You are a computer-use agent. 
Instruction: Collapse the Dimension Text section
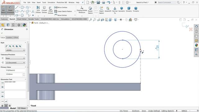pyautogui.click(x=25, y=79)
